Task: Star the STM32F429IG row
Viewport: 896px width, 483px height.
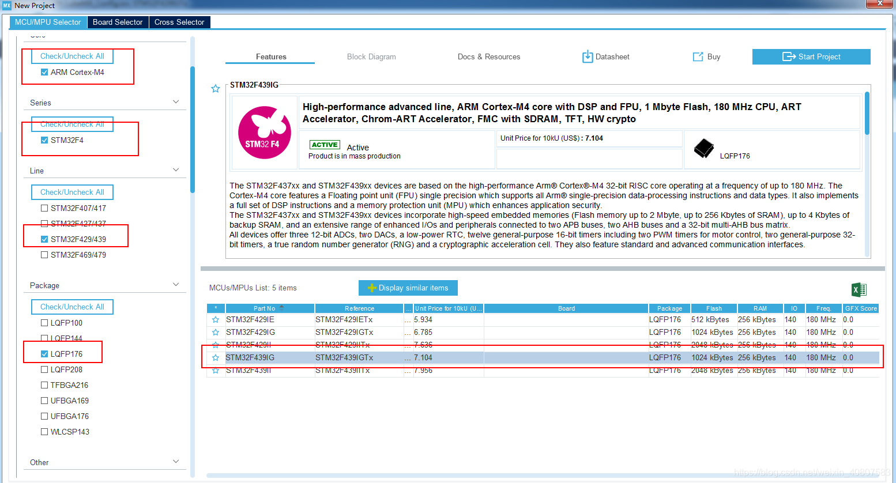Action: tap(216, 332)
